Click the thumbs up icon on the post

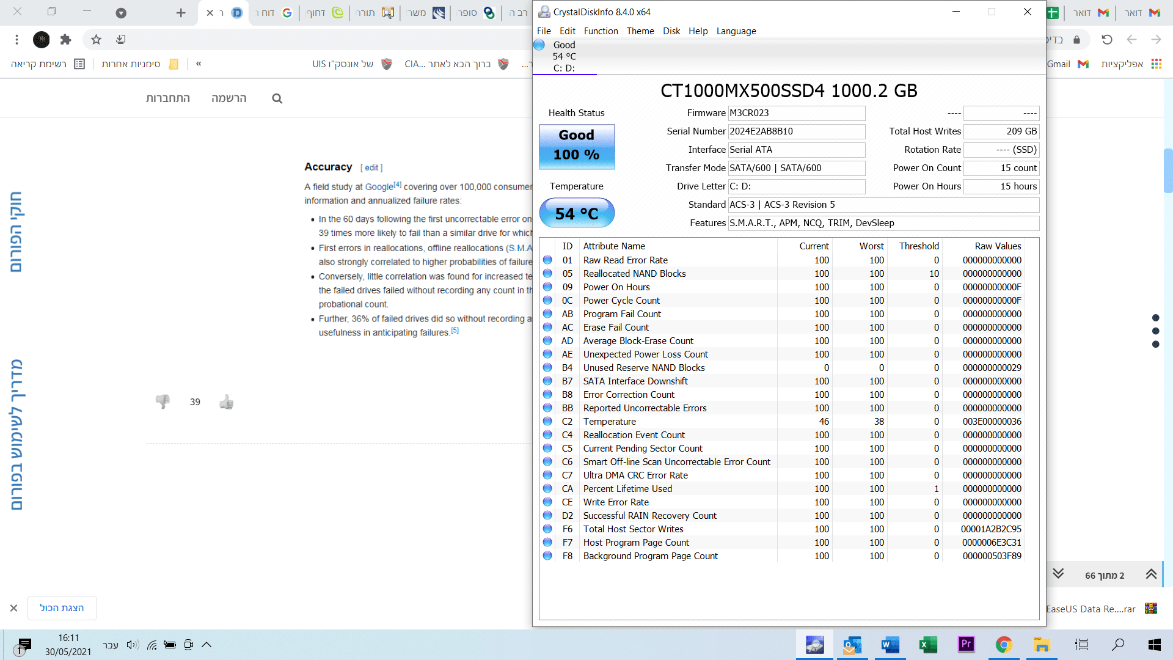(x=227, y=402)
